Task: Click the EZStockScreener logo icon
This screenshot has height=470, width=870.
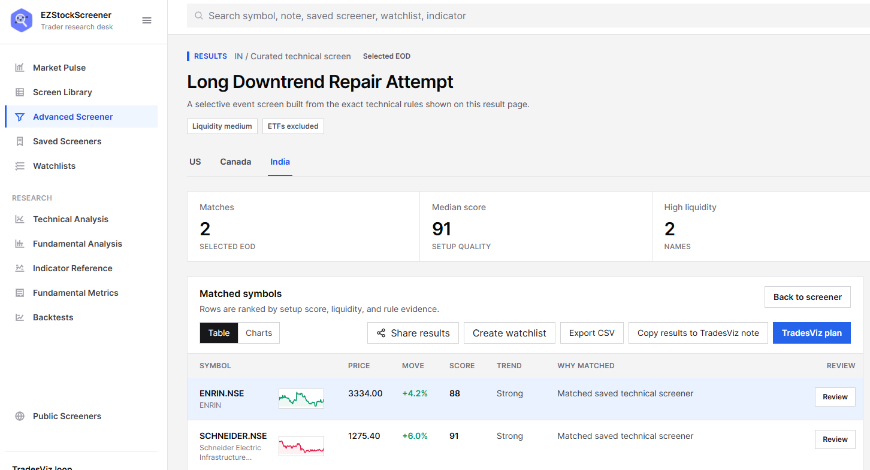Action: 22,20
